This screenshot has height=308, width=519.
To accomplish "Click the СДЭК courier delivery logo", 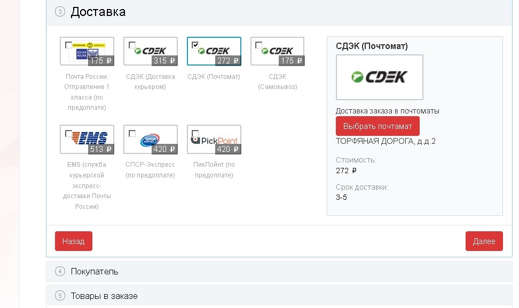I will tap(150, 52).
